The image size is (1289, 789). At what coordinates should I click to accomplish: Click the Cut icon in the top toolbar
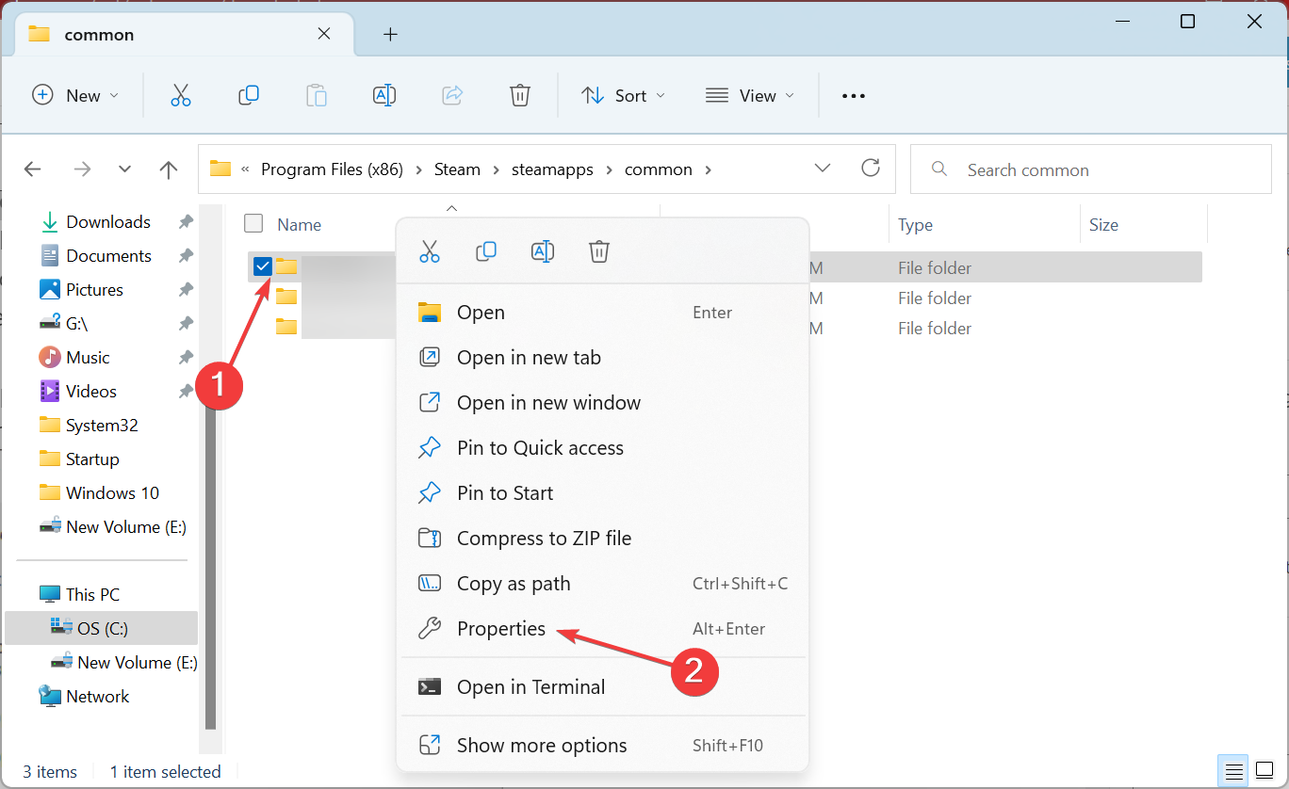[x=180, y=95]
